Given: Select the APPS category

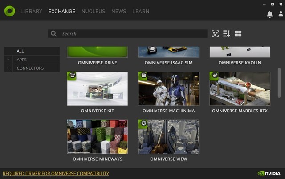Looking at the screenshot, I should tap(36, 60).
